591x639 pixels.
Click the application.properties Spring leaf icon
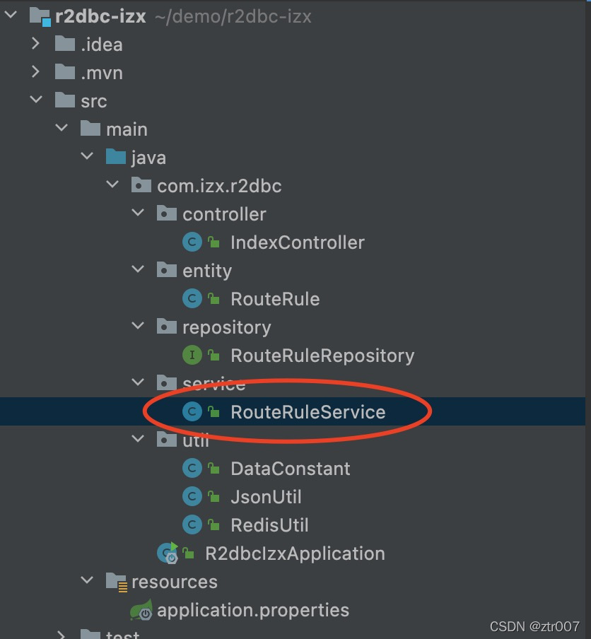point(141,610)
